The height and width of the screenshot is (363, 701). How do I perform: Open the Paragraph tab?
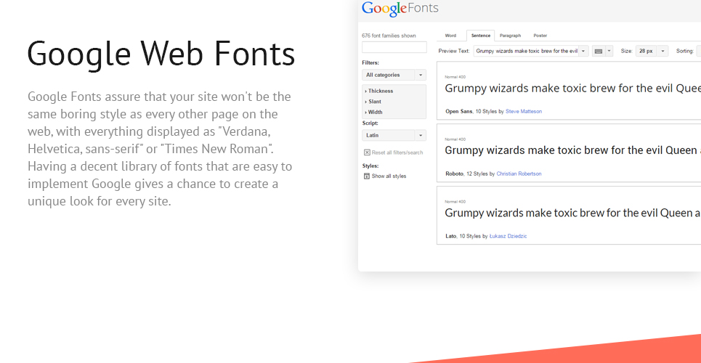point(510,36)
